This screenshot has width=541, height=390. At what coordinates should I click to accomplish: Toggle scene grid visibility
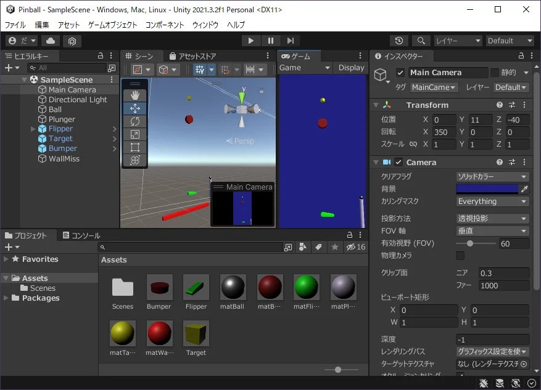click(x=199, y=70)
